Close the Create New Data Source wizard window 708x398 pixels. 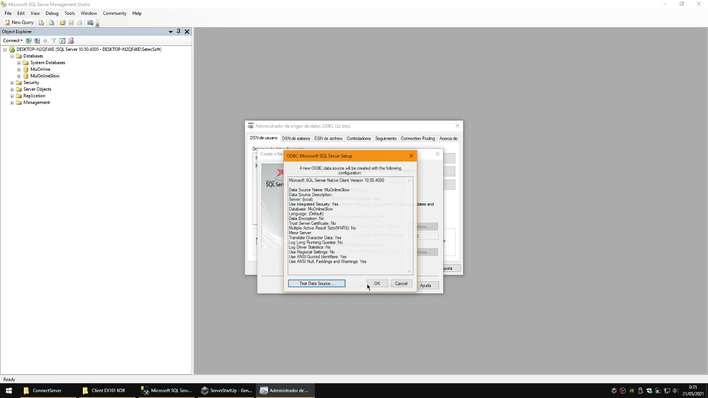[438, 154]
